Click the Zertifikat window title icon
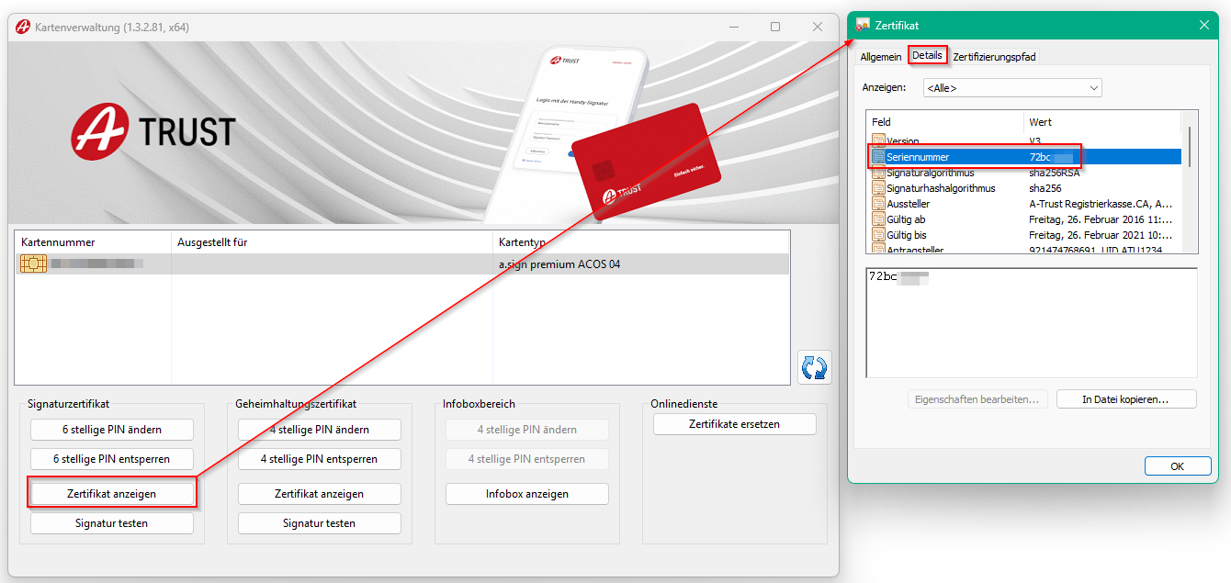The height and width of the screenshot is (583, 1231). point(863,26)
